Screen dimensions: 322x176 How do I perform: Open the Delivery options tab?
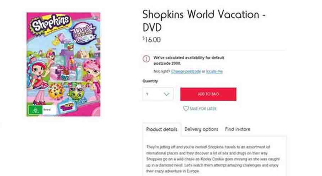(x=201, y=129)
